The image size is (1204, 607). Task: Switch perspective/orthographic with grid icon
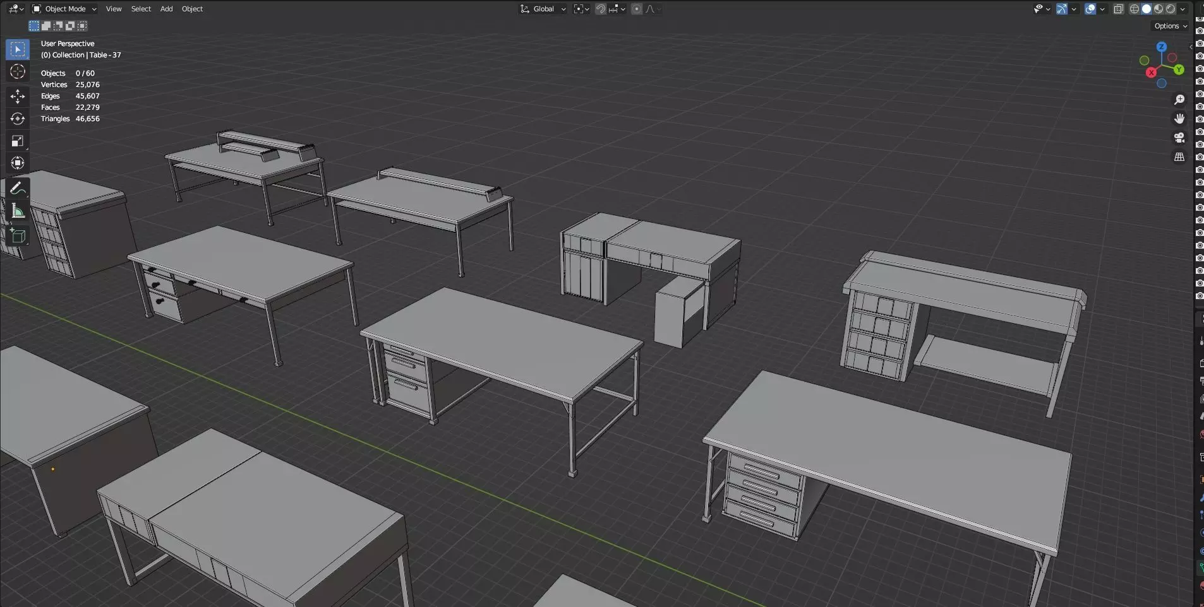pos(1179,157)
